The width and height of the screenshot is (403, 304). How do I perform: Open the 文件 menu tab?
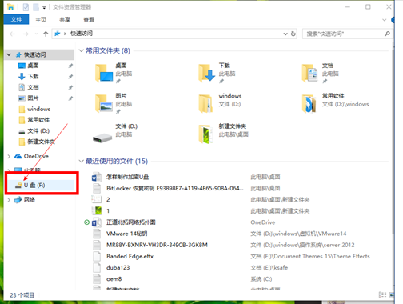tap(16, 19)
